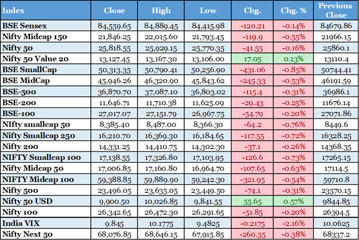
Task: Click the -2.16% India VIX percent cell
Action: (292, 223)
